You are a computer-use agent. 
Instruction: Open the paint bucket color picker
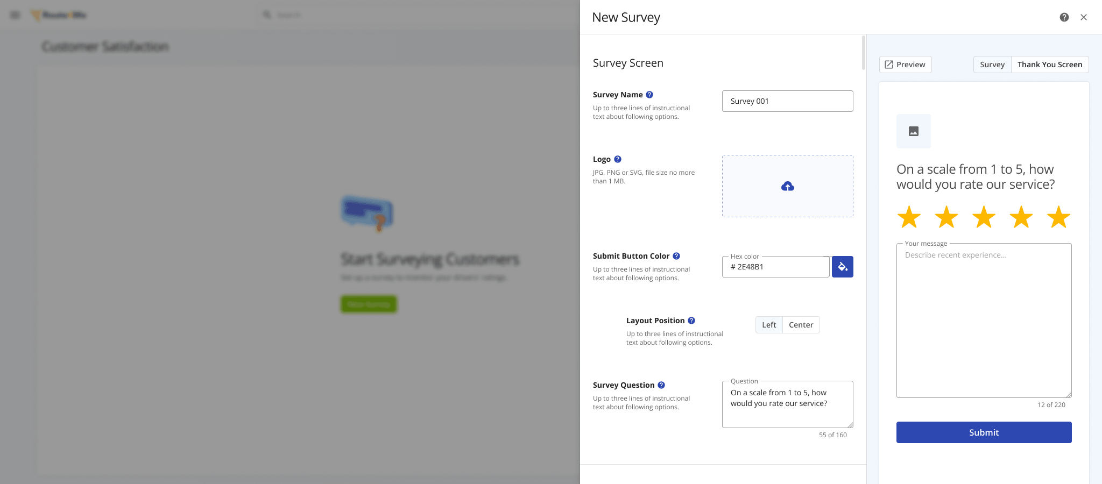(842, 267)
